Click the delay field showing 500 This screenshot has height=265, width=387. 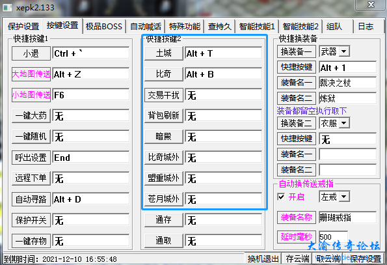tap(333, 237)
